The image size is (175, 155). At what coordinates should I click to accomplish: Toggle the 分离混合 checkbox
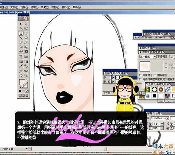(141, 75)
